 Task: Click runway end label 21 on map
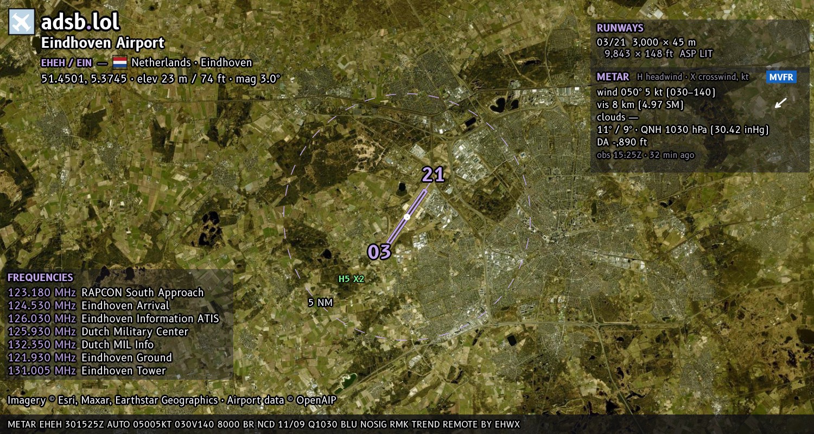click(x=433, y=175)
